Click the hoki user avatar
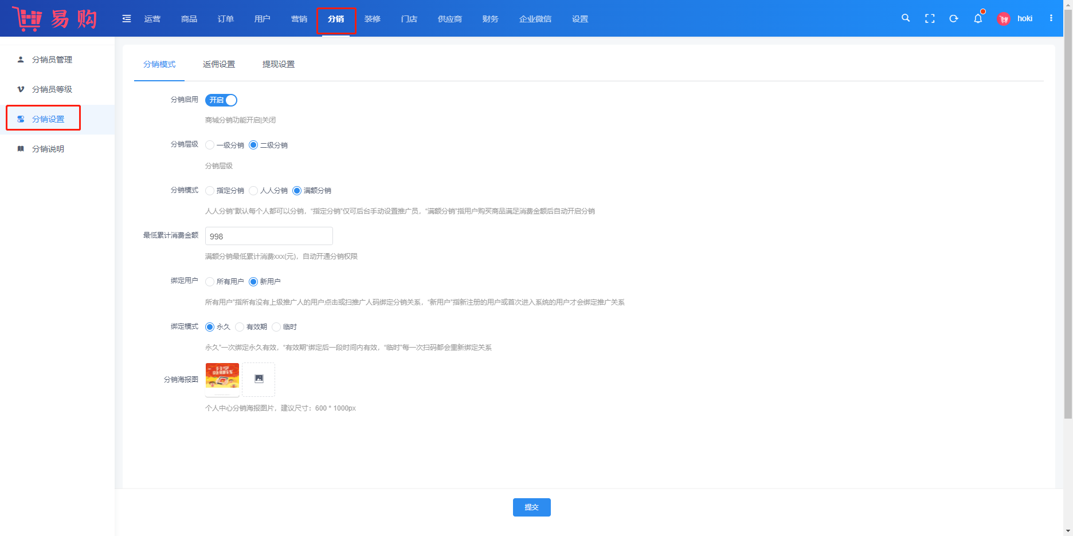This screenshot has width=1073, height=536. click(1004, 19)
